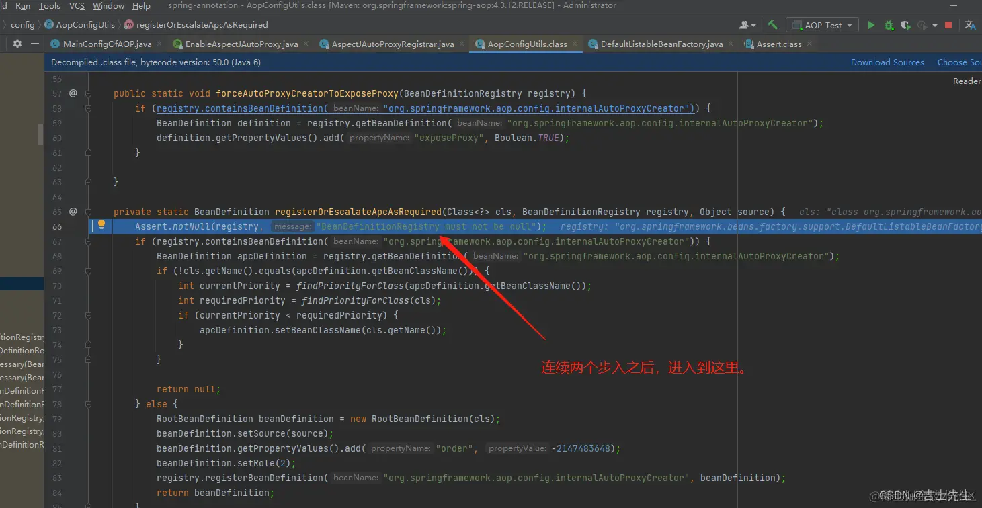Viewport: 982px width, 508px height.
Task: Close the DefaultListableBeanFactory.java tab
Action: [x=731, y=44]
